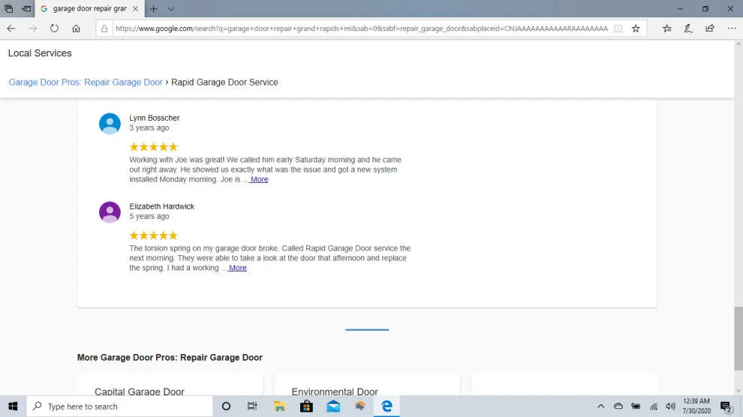This screenshot has width=743, height=417.
Task: Open reading view icon in address bar
Action: click(618, 28)
